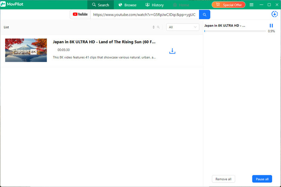Click the blue search magnifier button

205,15
